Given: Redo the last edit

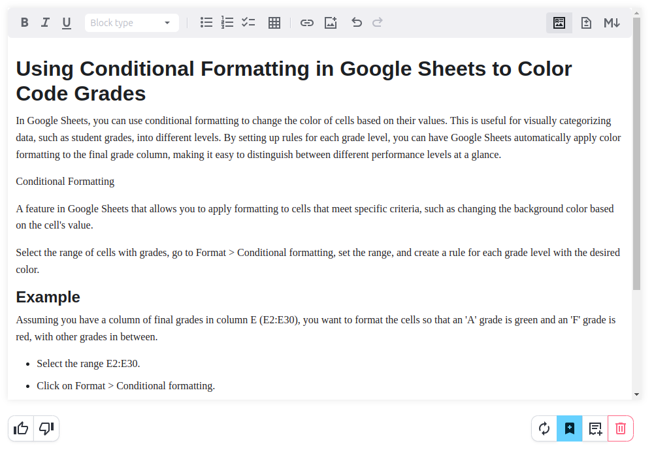Looking at the screenshot, I should pos(378,22).
